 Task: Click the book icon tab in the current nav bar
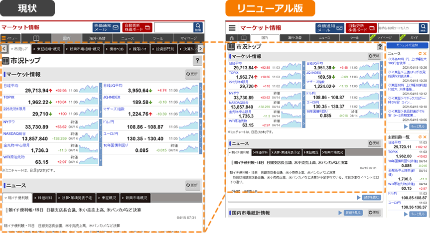(36, 38)
